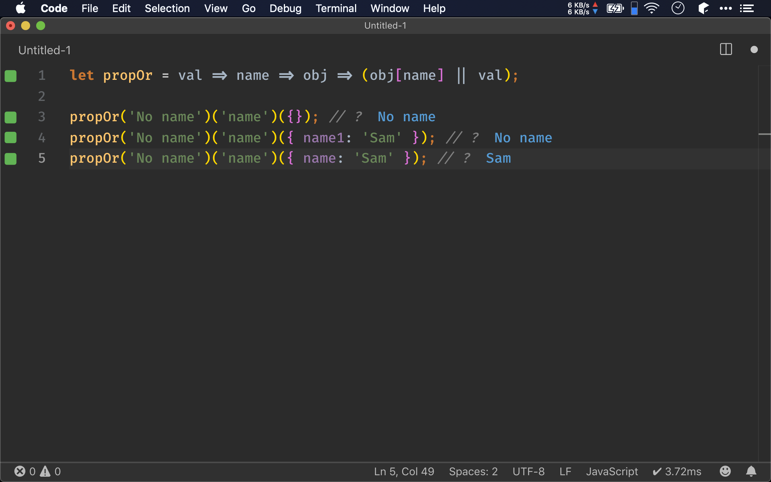Change indentation via 'Spaces: 2'
This screenshot has height=482, width=771.
[x=473, y=471]
